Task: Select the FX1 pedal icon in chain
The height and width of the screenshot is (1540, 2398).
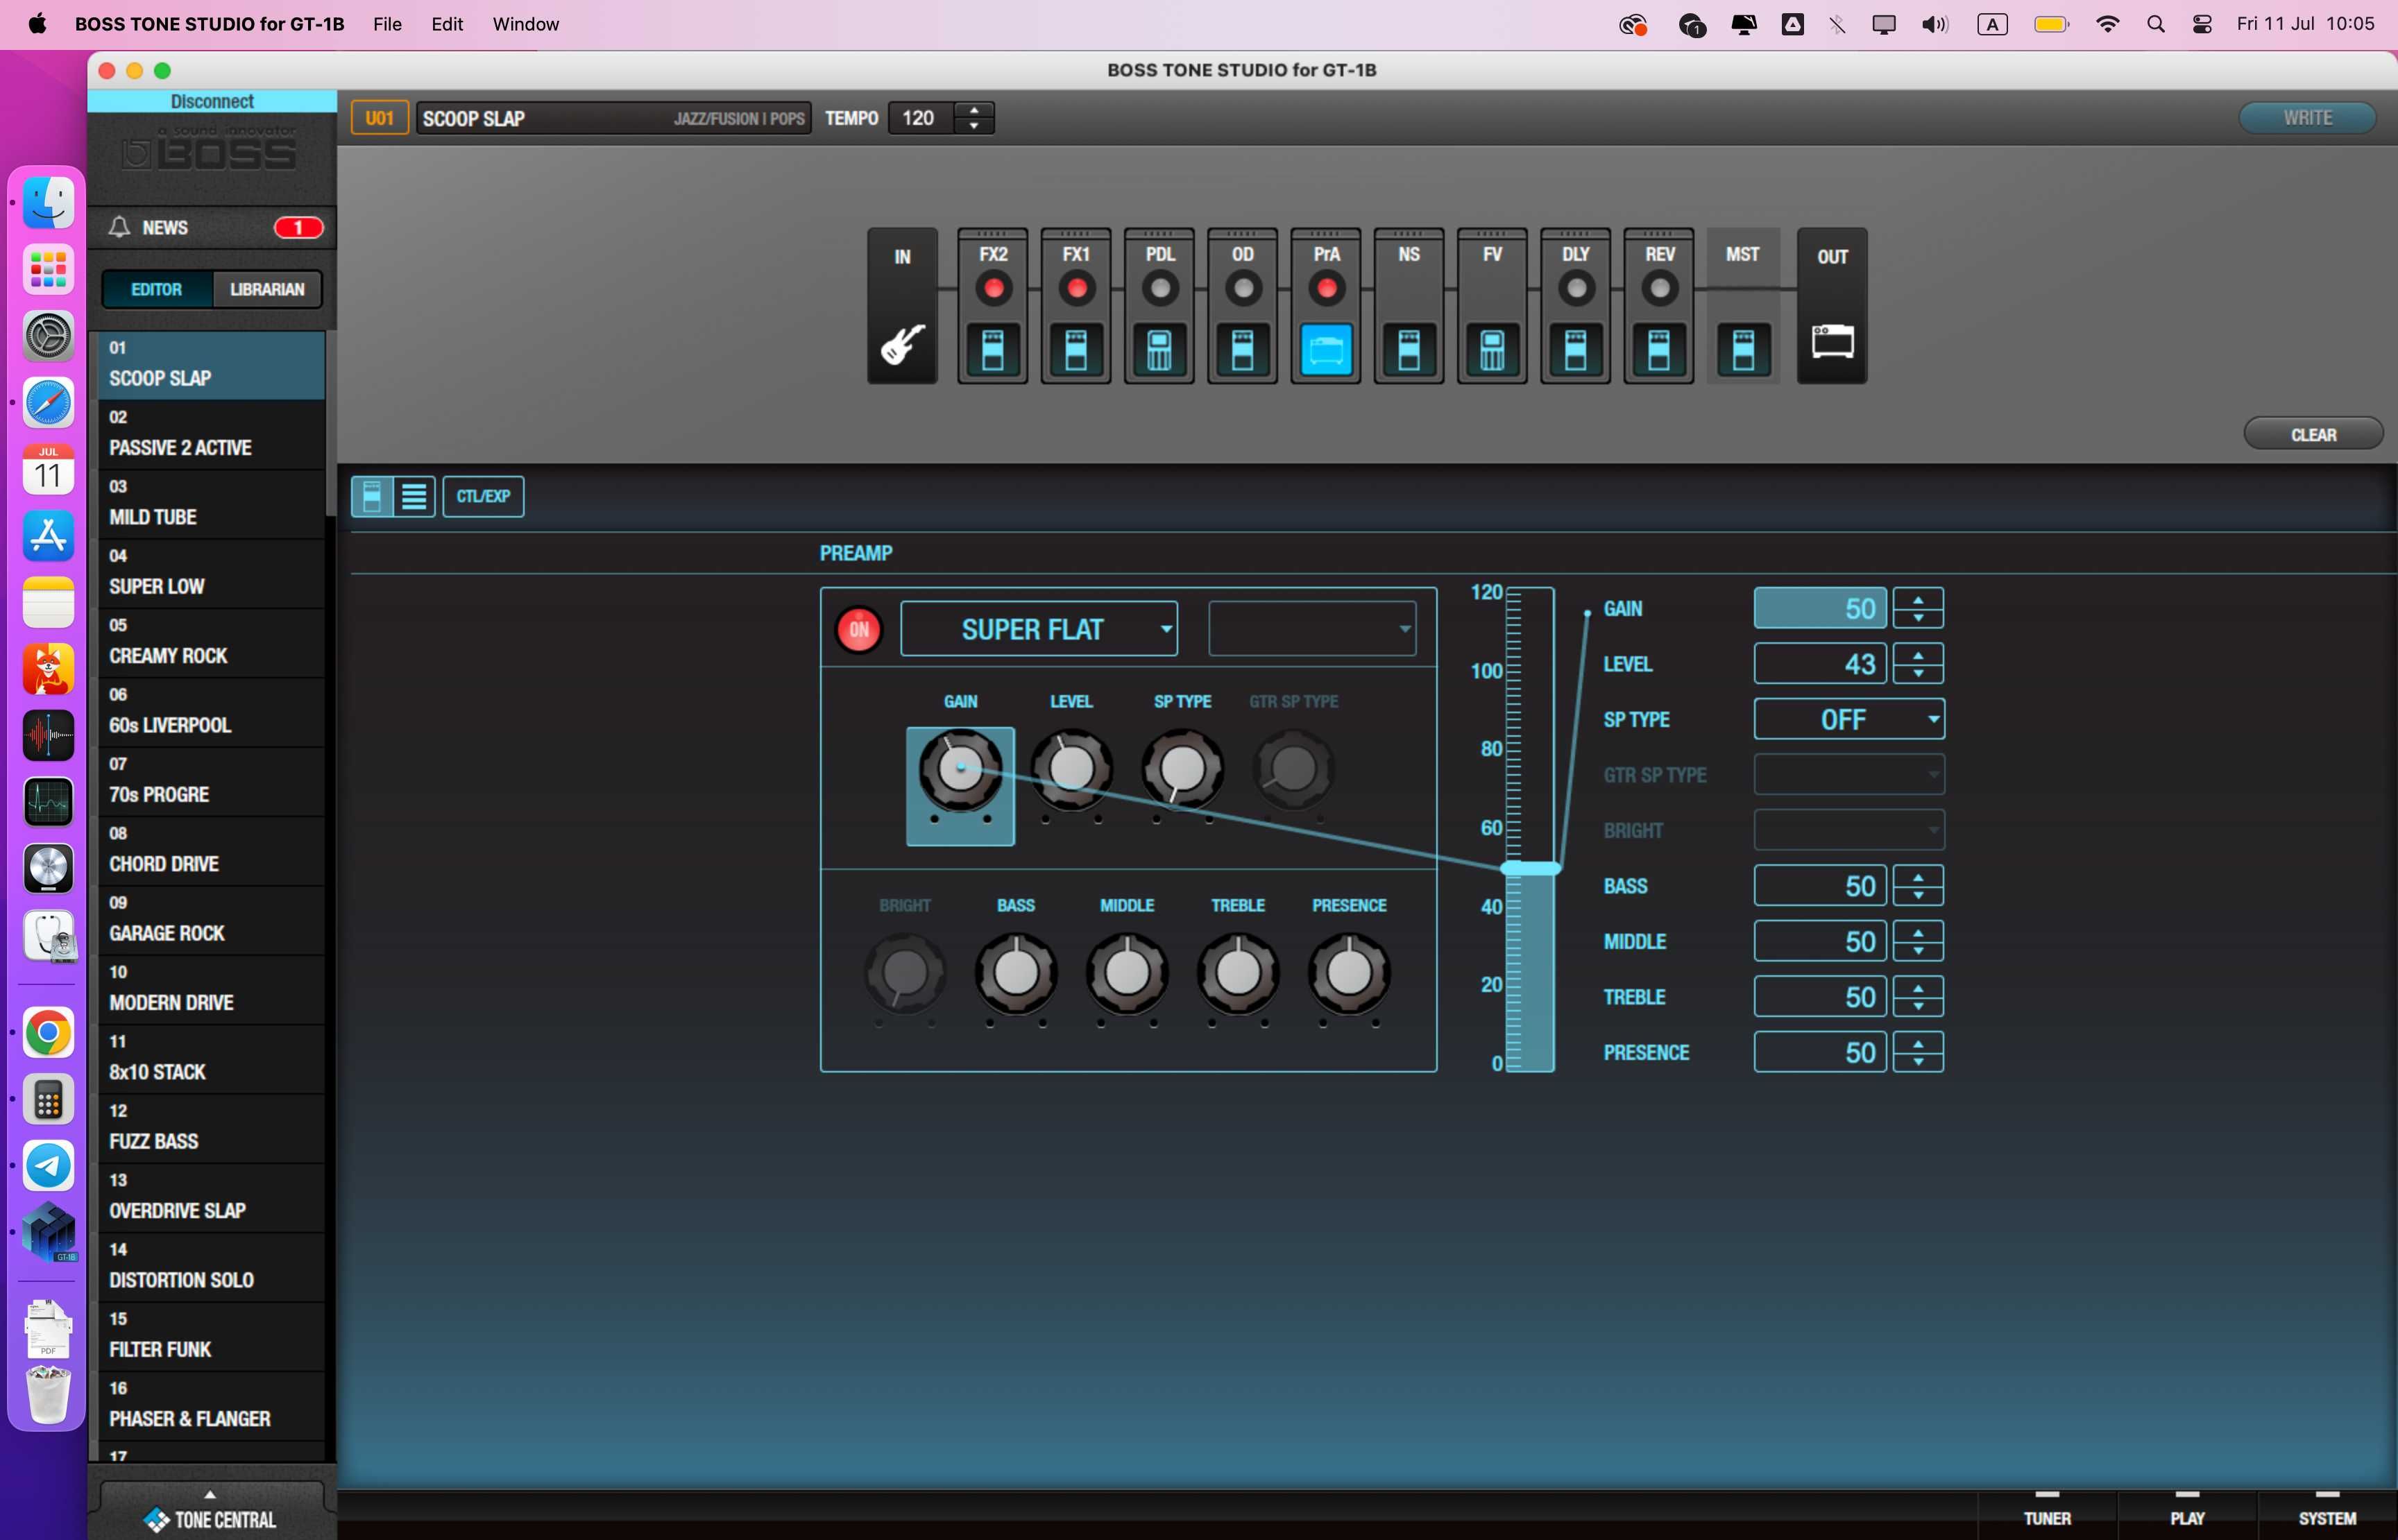Action: pyautogui.click(x=1076, y=350)
